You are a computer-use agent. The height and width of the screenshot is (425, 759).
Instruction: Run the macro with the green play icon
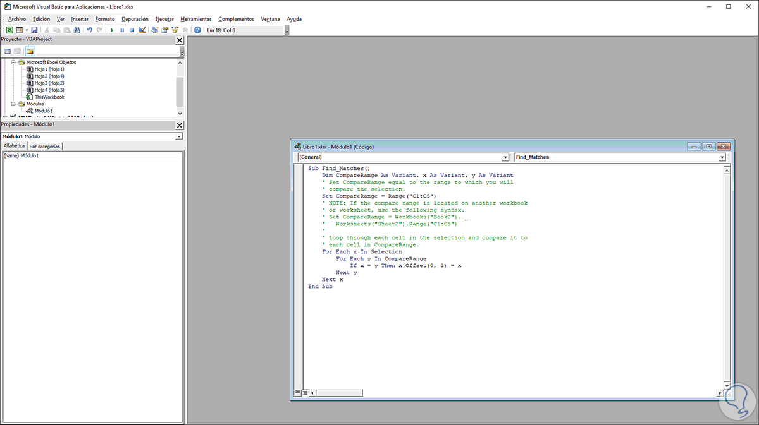pyautogui.click(x=113, y=30)
